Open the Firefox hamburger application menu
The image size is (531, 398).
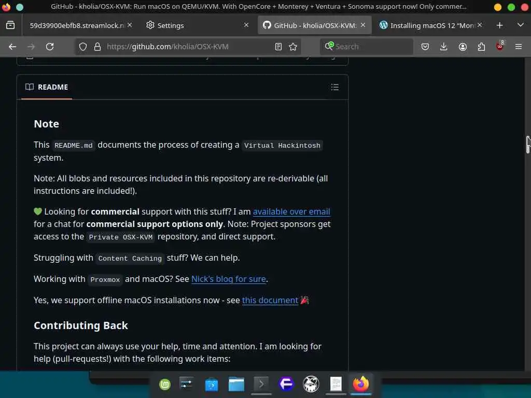tap(519, 47)
